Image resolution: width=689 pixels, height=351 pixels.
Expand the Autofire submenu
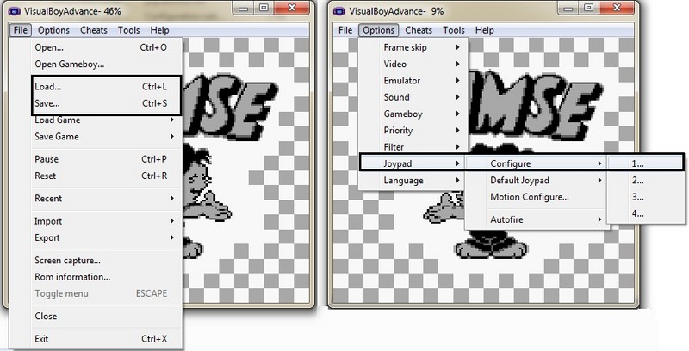(x=537, y=219)
